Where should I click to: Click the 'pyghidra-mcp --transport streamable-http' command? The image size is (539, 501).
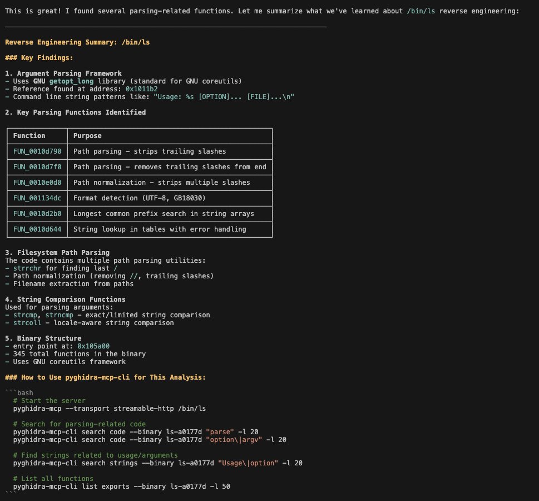coord(110,409)
